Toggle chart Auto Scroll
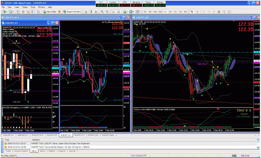This screenshot has width=261, height=158. (113, 12)
